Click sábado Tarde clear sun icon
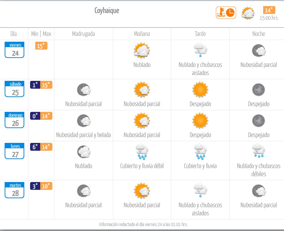Viewport: 284px width, 231px height. (200, 90)
